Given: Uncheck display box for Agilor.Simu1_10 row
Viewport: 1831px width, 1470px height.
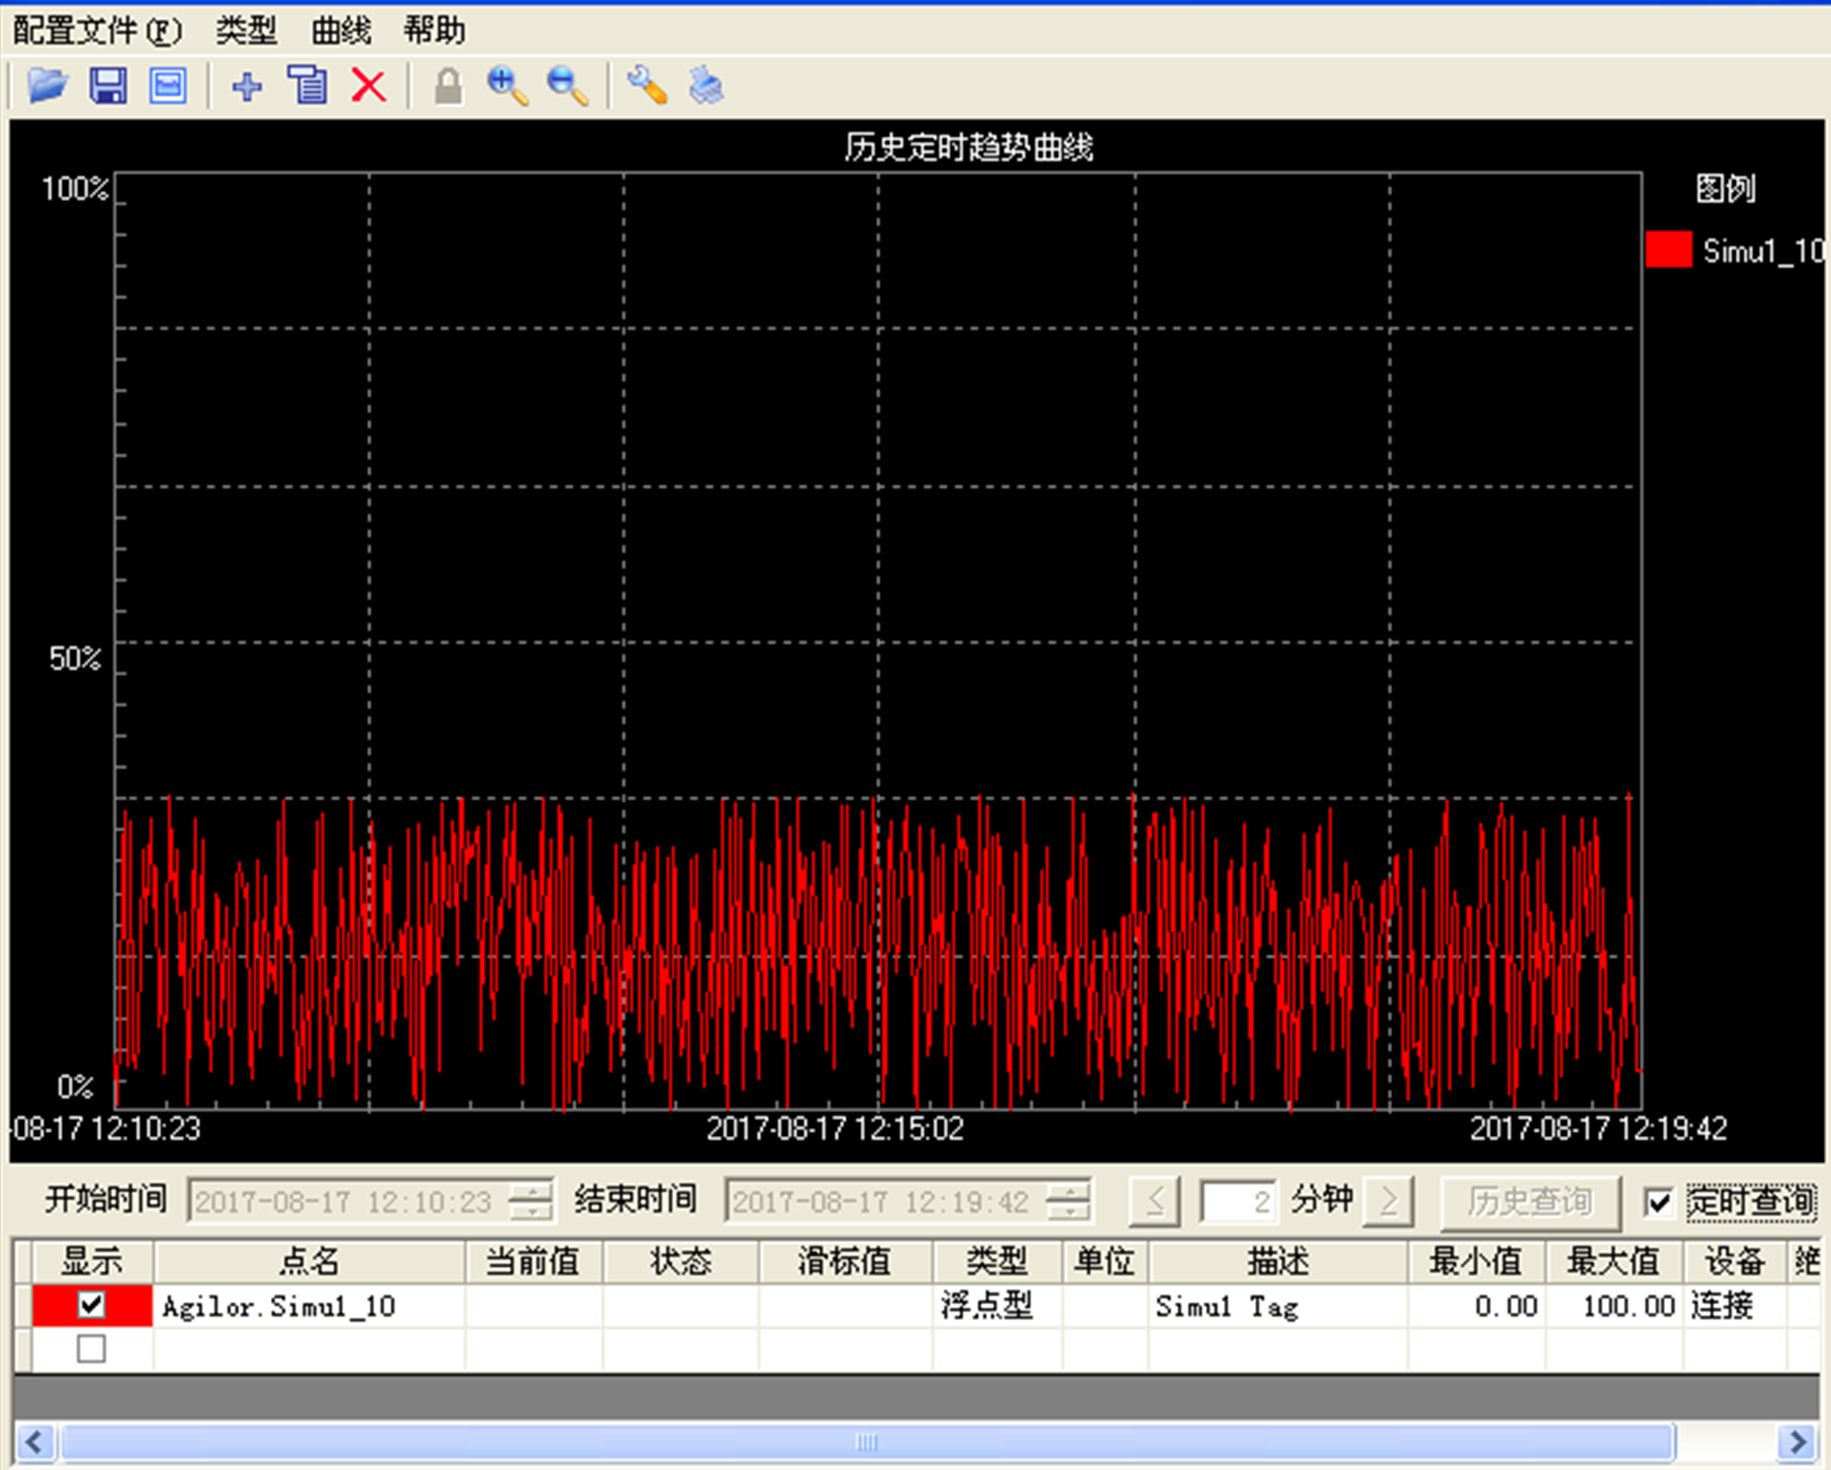Looking at the screenshot, I should [92, 1305].
